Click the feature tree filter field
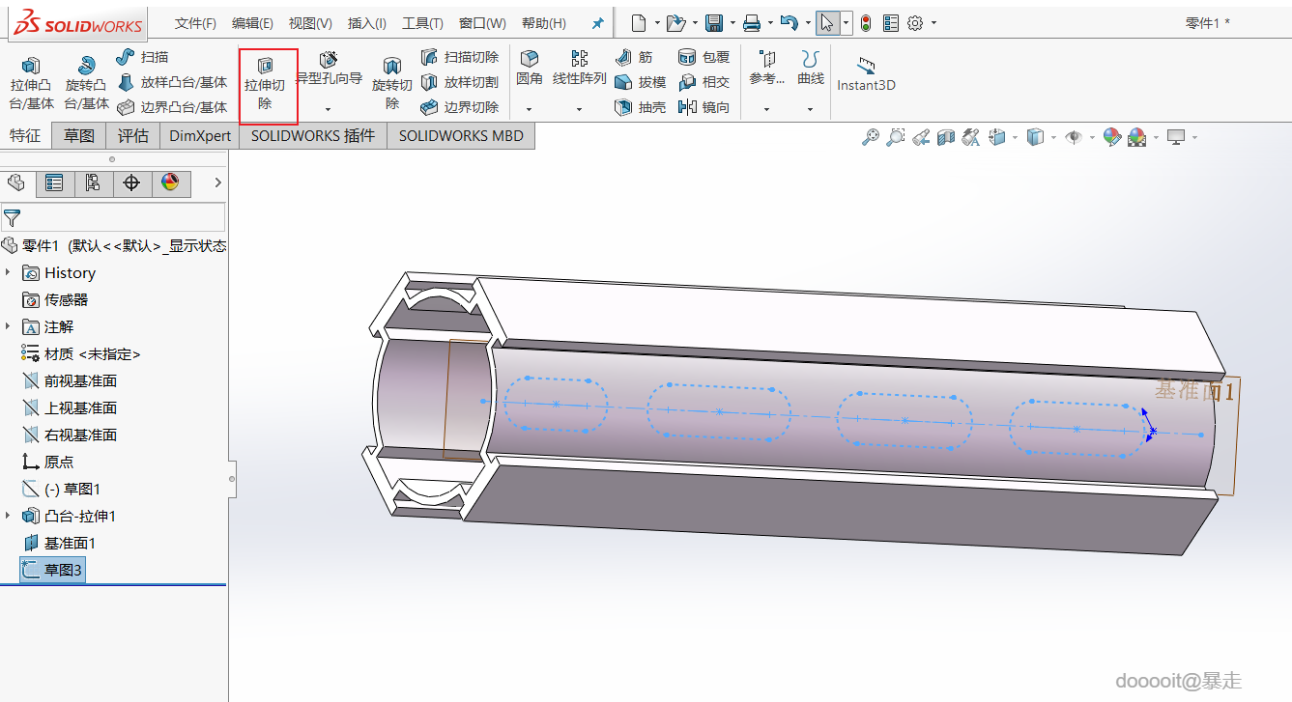The image size is (1292, 702). [113, 217]
